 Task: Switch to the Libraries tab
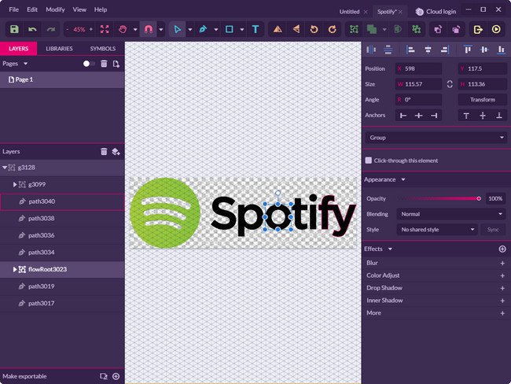pos(59,49)
